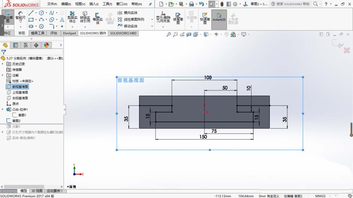Click Display/Delete Relations (显示/删除几何关系)
353x198 pixels.
point(163,17)
